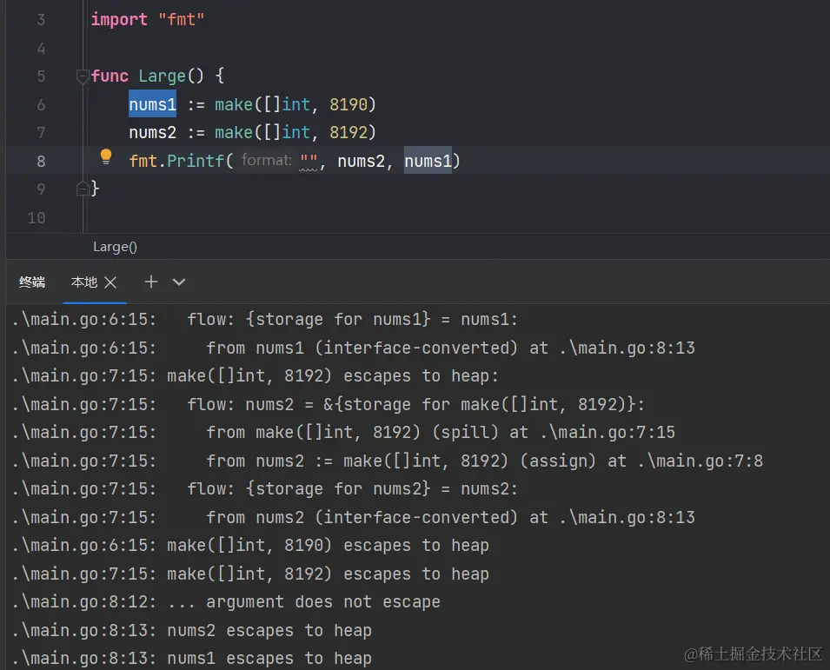The width and height of the screenshot is (830, 670).
Task: Click fmt.Printf call on line 8
Action: [x=176, y=161]
